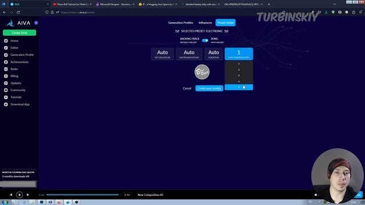Play the current composition
Screen dimensions: 365x205
tap(19, 195)
